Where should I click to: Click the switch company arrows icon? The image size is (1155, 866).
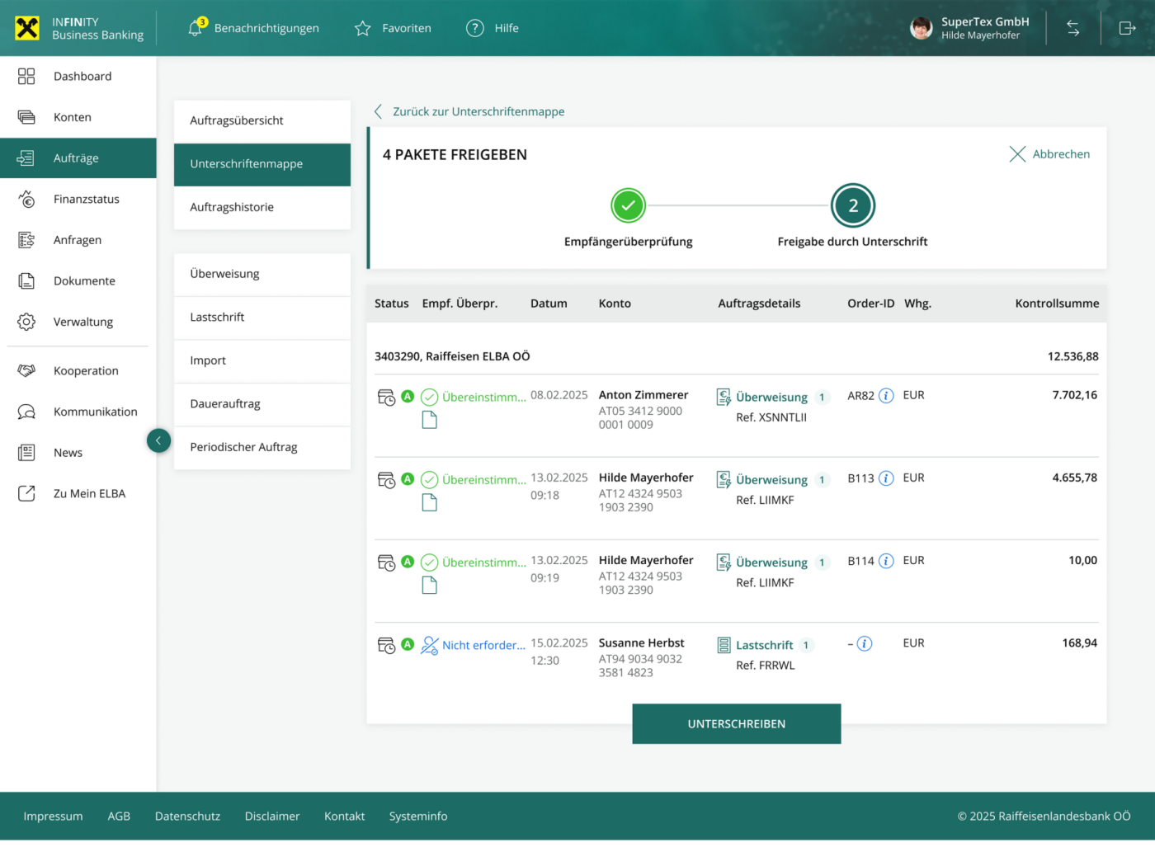1072,28
